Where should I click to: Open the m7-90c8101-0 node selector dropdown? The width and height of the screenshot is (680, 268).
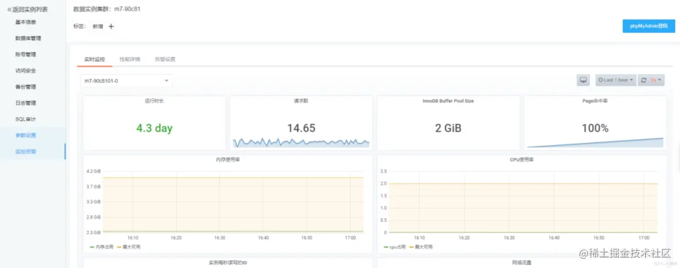pos(126,81)
